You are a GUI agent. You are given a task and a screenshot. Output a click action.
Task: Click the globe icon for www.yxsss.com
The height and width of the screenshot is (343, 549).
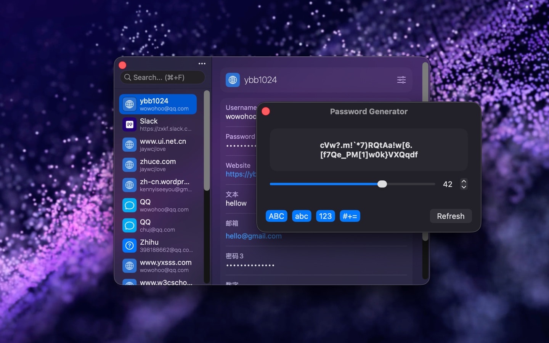tap(130, 266)
